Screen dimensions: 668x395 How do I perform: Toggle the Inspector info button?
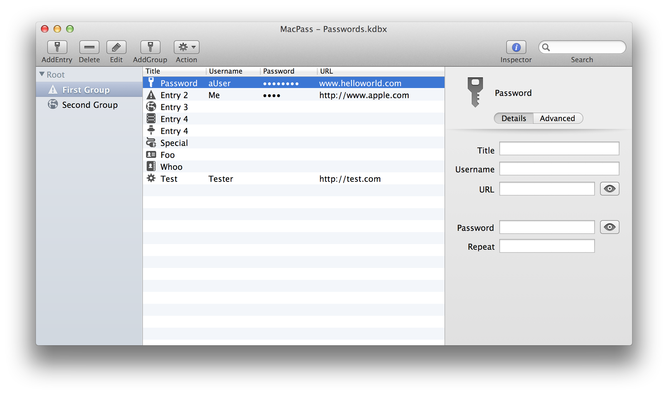tap(516, 47)
